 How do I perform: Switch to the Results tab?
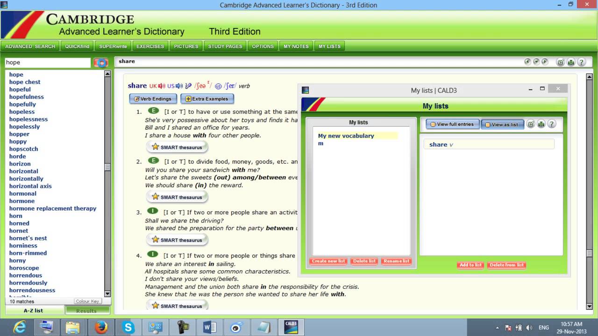(x=87, y=310)
